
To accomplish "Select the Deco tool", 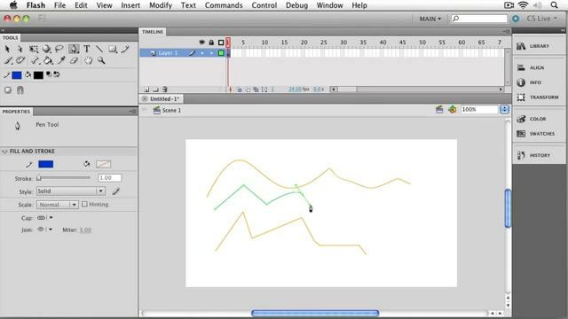I will pyautogui.click(x=20, y=60).
